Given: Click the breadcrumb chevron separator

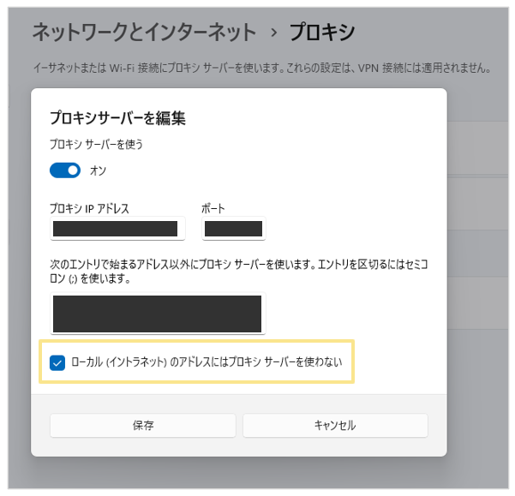Looking at the screenshot, I should click(273, 33).
